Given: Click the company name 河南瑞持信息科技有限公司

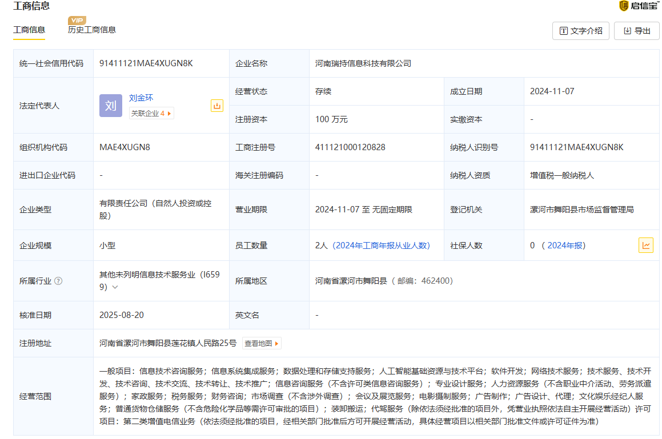Looking at the screenshot, I should (363, 63).
